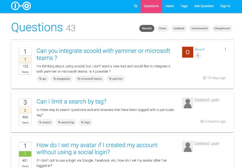Select the 'microsoft-teams' tag
242x168 pixels.
89,79
